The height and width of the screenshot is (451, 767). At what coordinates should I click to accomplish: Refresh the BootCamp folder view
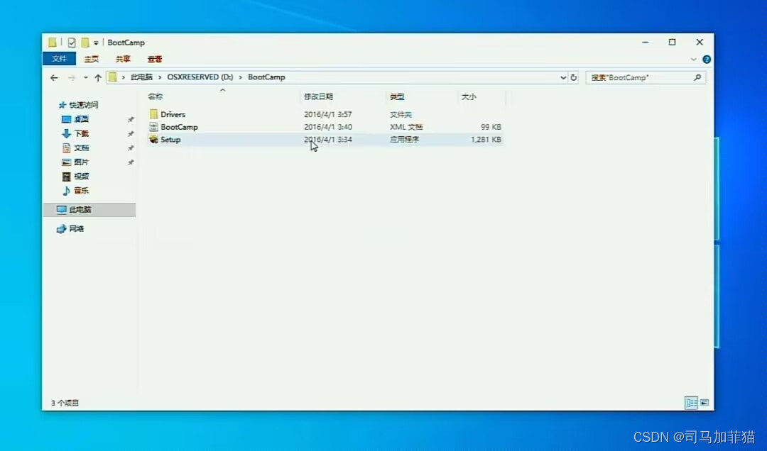coord(573,78)
